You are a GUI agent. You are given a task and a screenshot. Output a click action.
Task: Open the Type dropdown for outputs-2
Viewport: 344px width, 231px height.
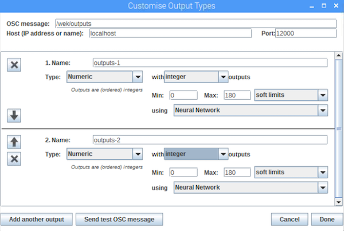pos(105,154)
